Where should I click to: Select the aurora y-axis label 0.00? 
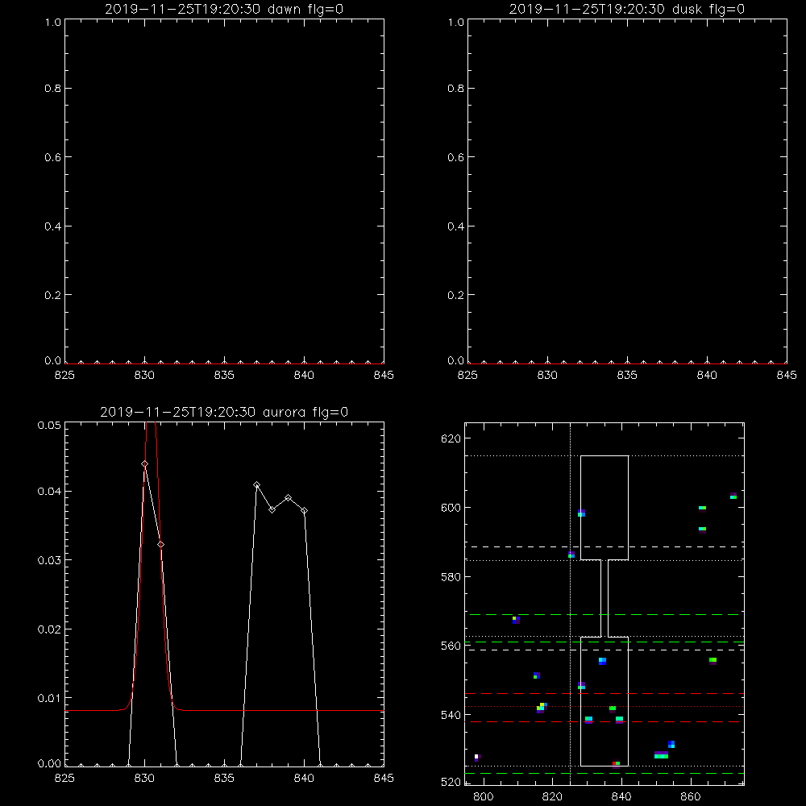(49, 764)
